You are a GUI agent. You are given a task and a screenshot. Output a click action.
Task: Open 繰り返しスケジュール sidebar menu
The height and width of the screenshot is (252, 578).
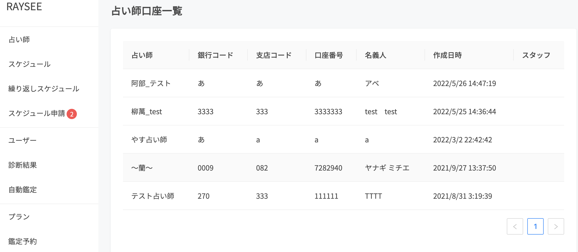[44, 89]
